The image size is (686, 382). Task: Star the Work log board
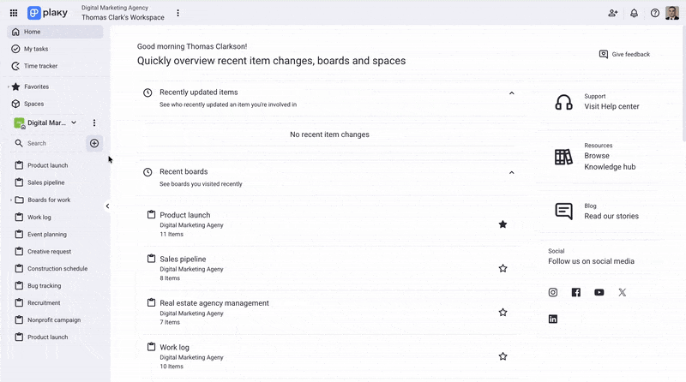tap(502, 356)
